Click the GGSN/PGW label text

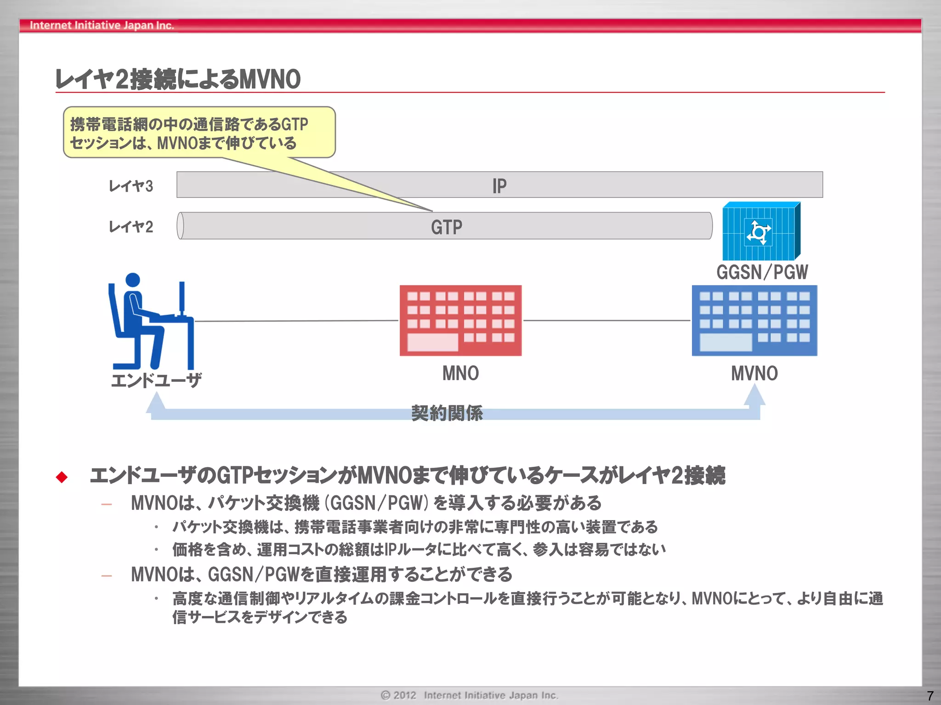point(762,272)
